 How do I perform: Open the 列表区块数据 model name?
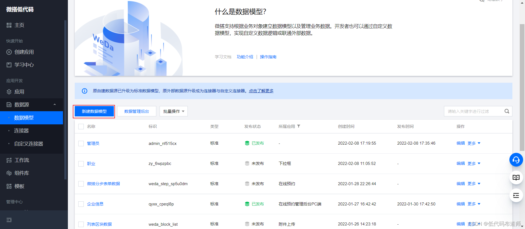[x=99, y=224]
